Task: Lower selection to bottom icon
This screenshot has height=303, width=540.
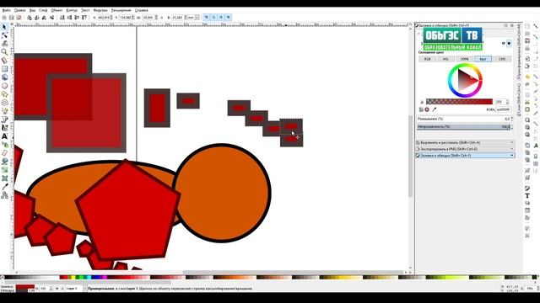Action: click(x=62, y=17)
